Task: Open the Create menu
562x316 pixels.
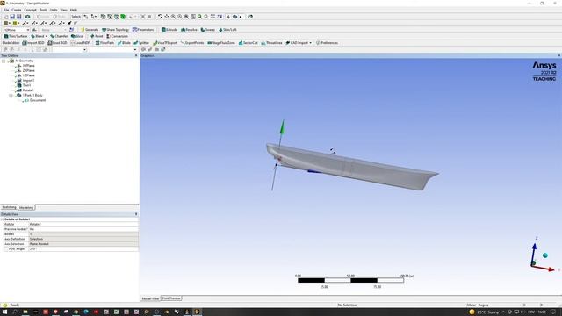Action: click(17, 10)
